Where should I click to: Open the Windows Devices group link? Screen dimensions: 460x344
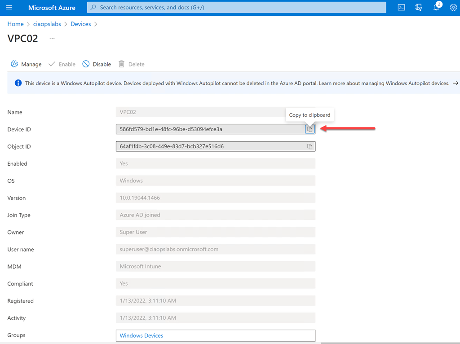142,335
